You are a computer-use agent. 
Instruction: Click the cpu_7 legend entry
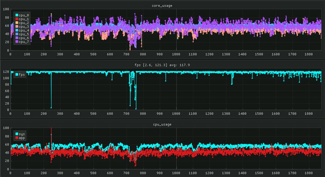(23, 42)
